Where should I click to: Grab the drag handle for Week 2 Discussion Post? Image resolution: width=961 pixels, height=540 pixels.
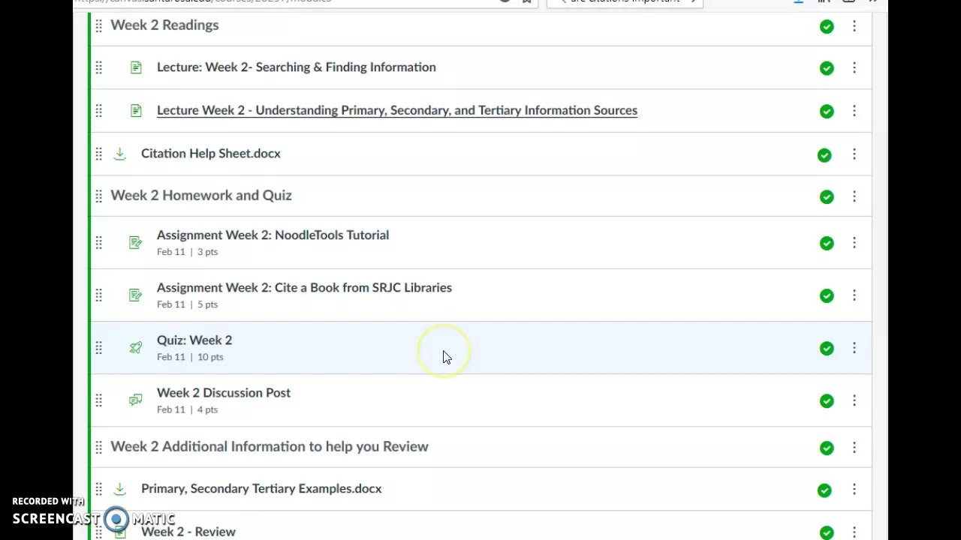[x=98, y=400]
